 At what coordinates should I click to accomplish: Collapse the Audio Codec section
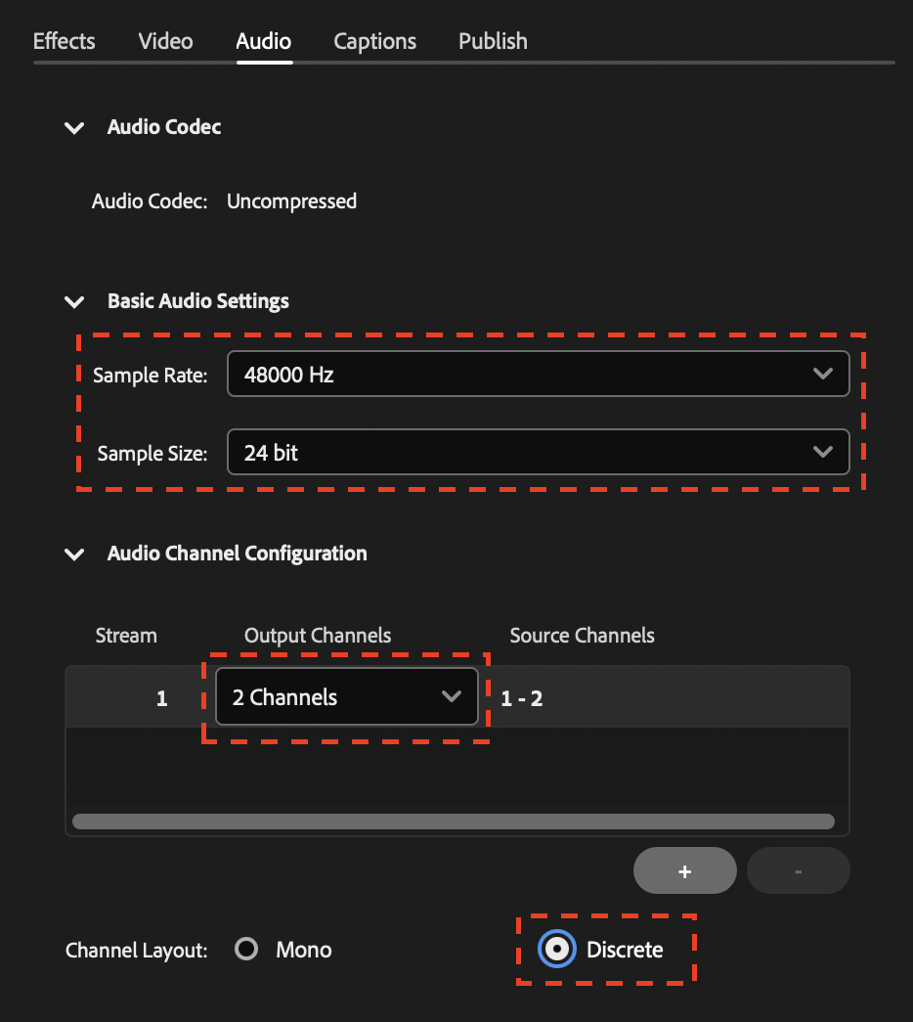pyautogui.click(x=74, y=127)
